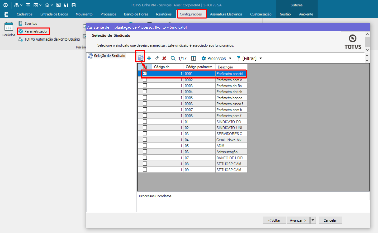Click the Cancelar button
Image resolution: width=378 pixels, height=233 pixels.
coord(330,220)
